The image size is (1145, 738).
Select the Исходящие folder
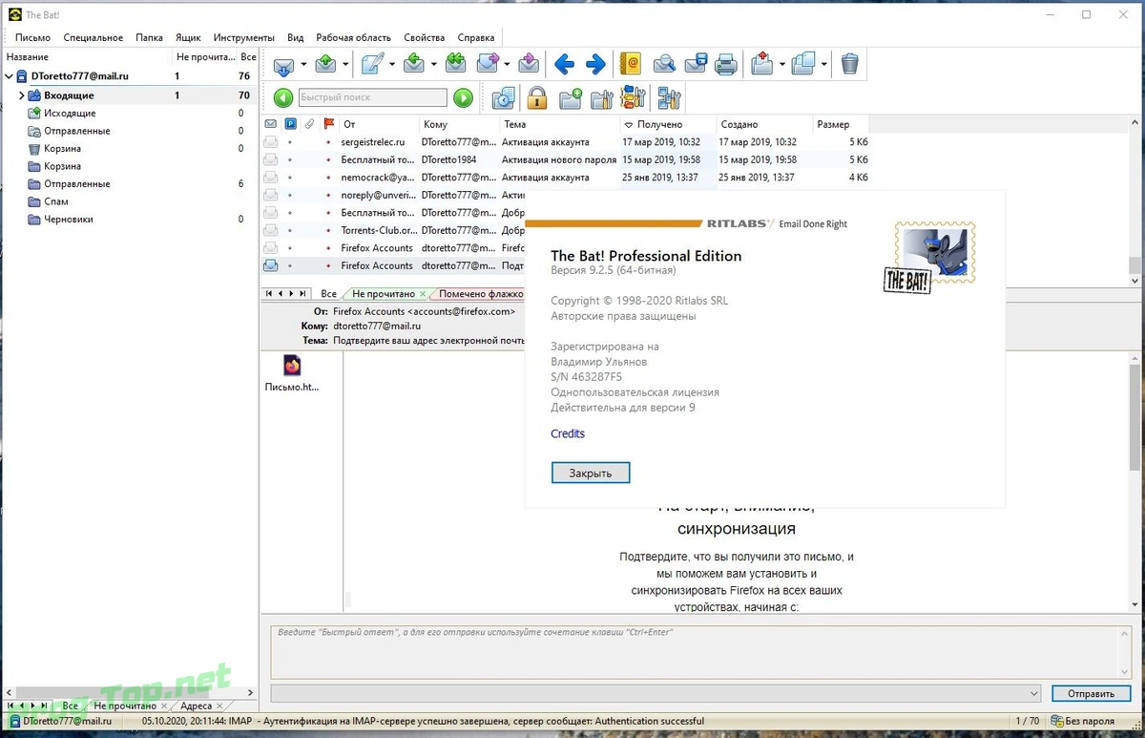(x=70, y=113)
